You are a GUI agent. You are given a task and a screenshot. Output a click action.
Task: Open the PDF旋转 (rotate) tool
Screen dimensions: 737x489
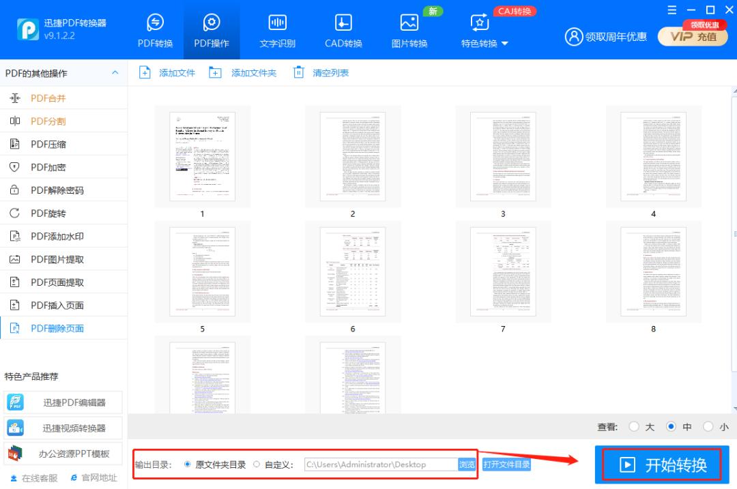point(41,213)
